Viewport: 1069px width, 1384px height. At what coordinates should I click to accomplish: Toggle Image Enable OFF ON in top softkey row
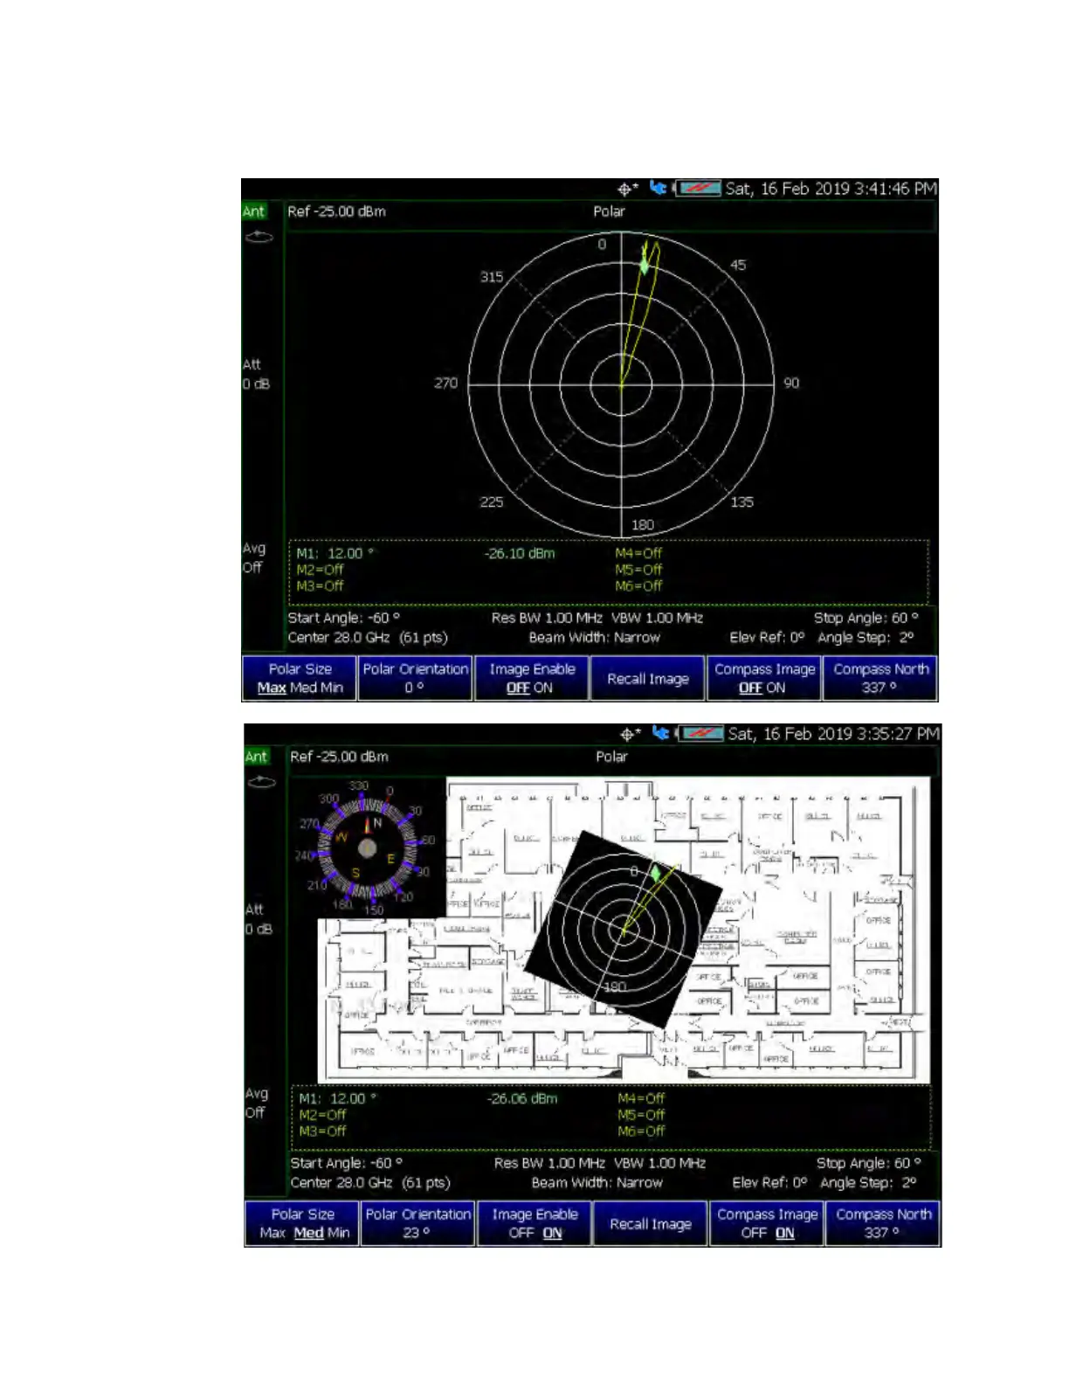tap(532, 678)
